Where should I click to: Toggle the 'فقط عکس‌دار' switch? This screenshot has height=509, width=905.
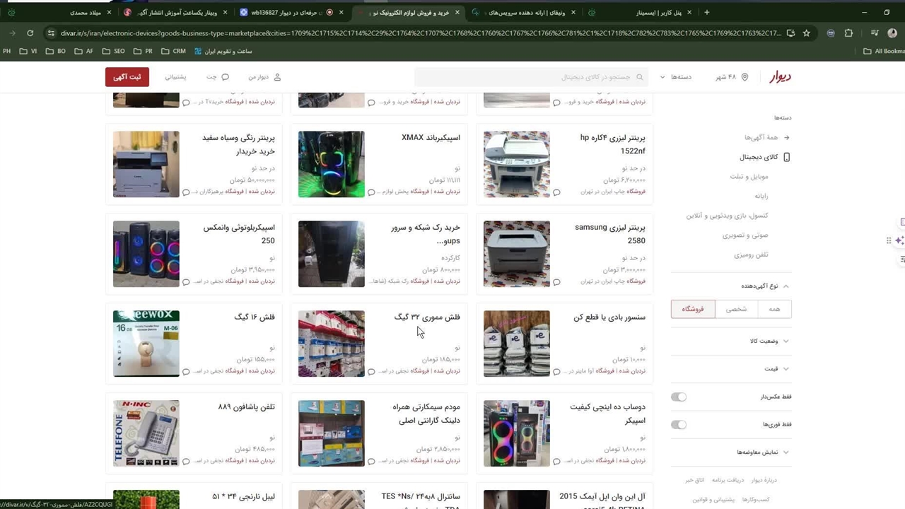click(x=679, y=397)
